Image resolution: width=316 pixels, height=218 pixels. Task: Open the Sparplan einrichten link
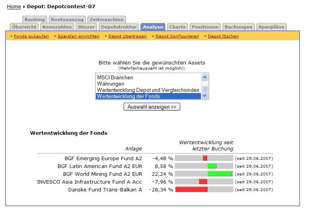click(78, 36)
